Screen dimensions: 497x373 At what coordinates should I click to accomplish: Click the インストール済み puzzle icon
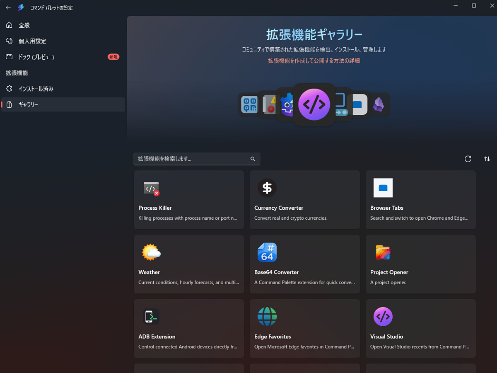(9, 89)
